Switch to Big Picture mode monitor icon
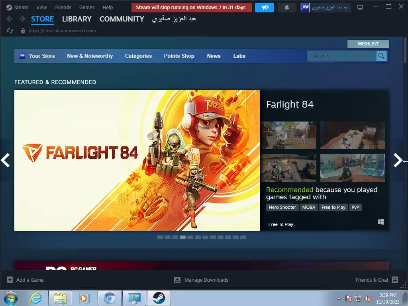Viewport: 408px width, 306px height. (360, 8)
